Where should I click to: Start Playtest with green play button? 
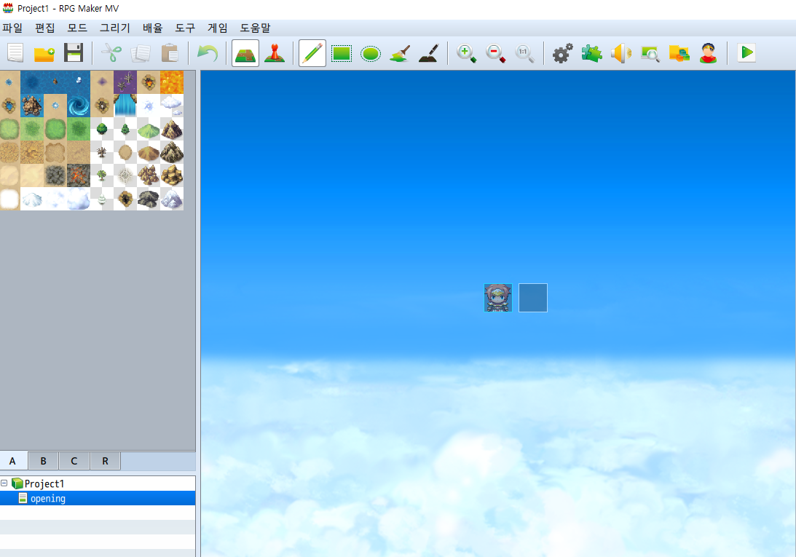tap(746, 53)
